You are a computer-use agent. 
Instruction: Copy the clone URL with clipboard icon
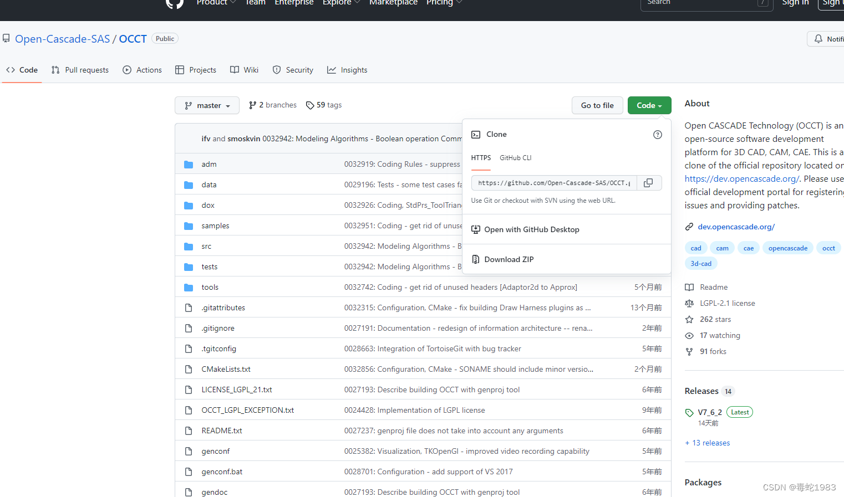pos(648,183)
